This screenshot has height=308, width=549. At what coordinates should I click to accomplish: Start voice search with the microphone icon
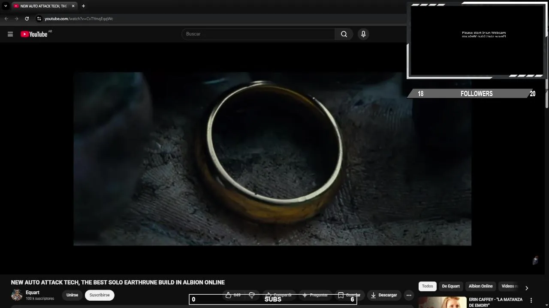point(363,34)
